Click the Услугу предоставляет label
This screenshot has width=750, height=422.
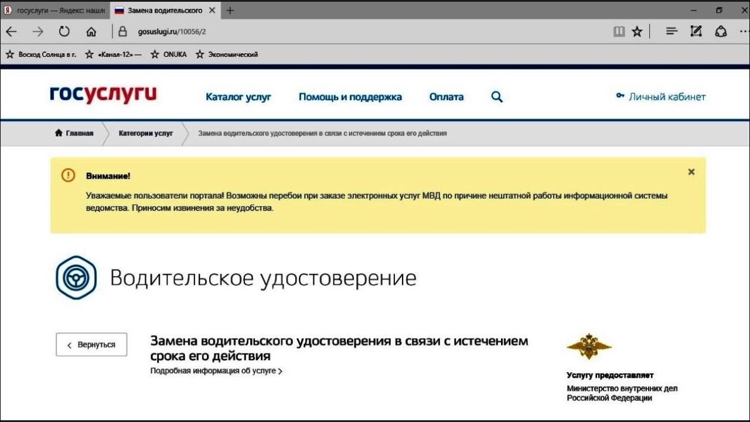click(610, 375)
